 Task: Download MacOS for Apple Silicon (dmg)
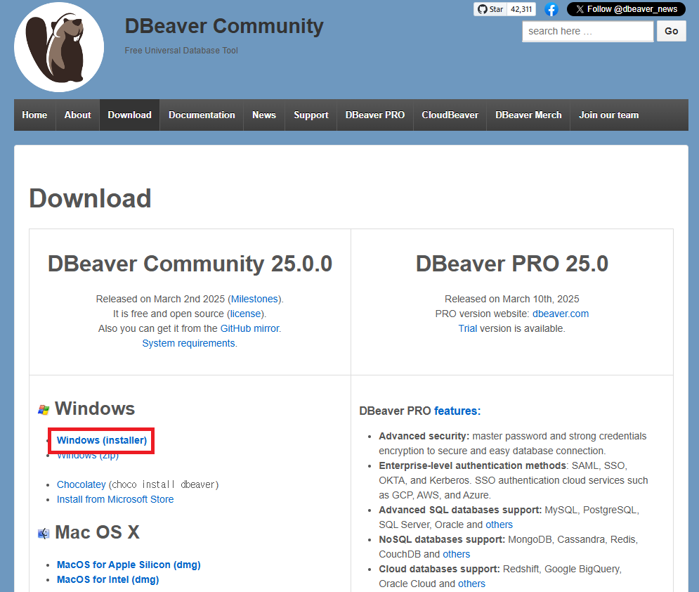coord(129,565)
